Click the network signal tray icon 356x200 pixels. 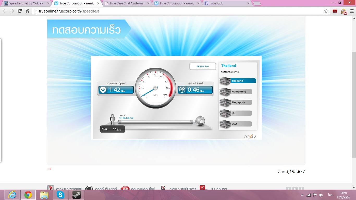pos(309,195)
